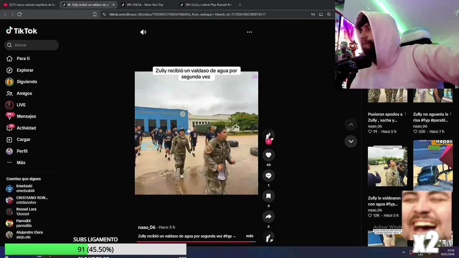Switch to 'Zully y sideral' tab
This screenshot has width=459, height=258.
pyautogui.click(x=206, y=5)
